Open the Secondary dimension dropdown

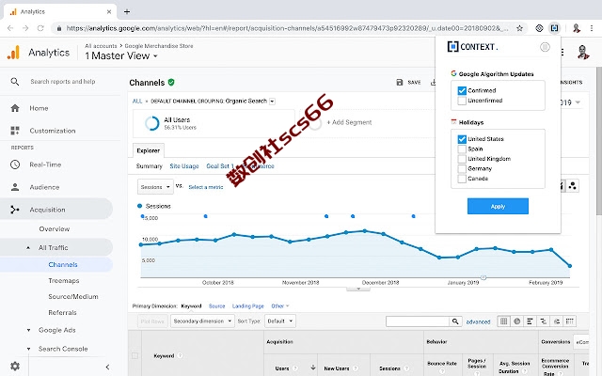click(202, 321)
